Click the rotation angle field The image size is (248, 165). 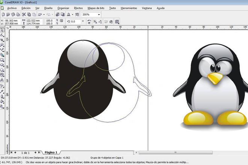[x=76, y=21]
